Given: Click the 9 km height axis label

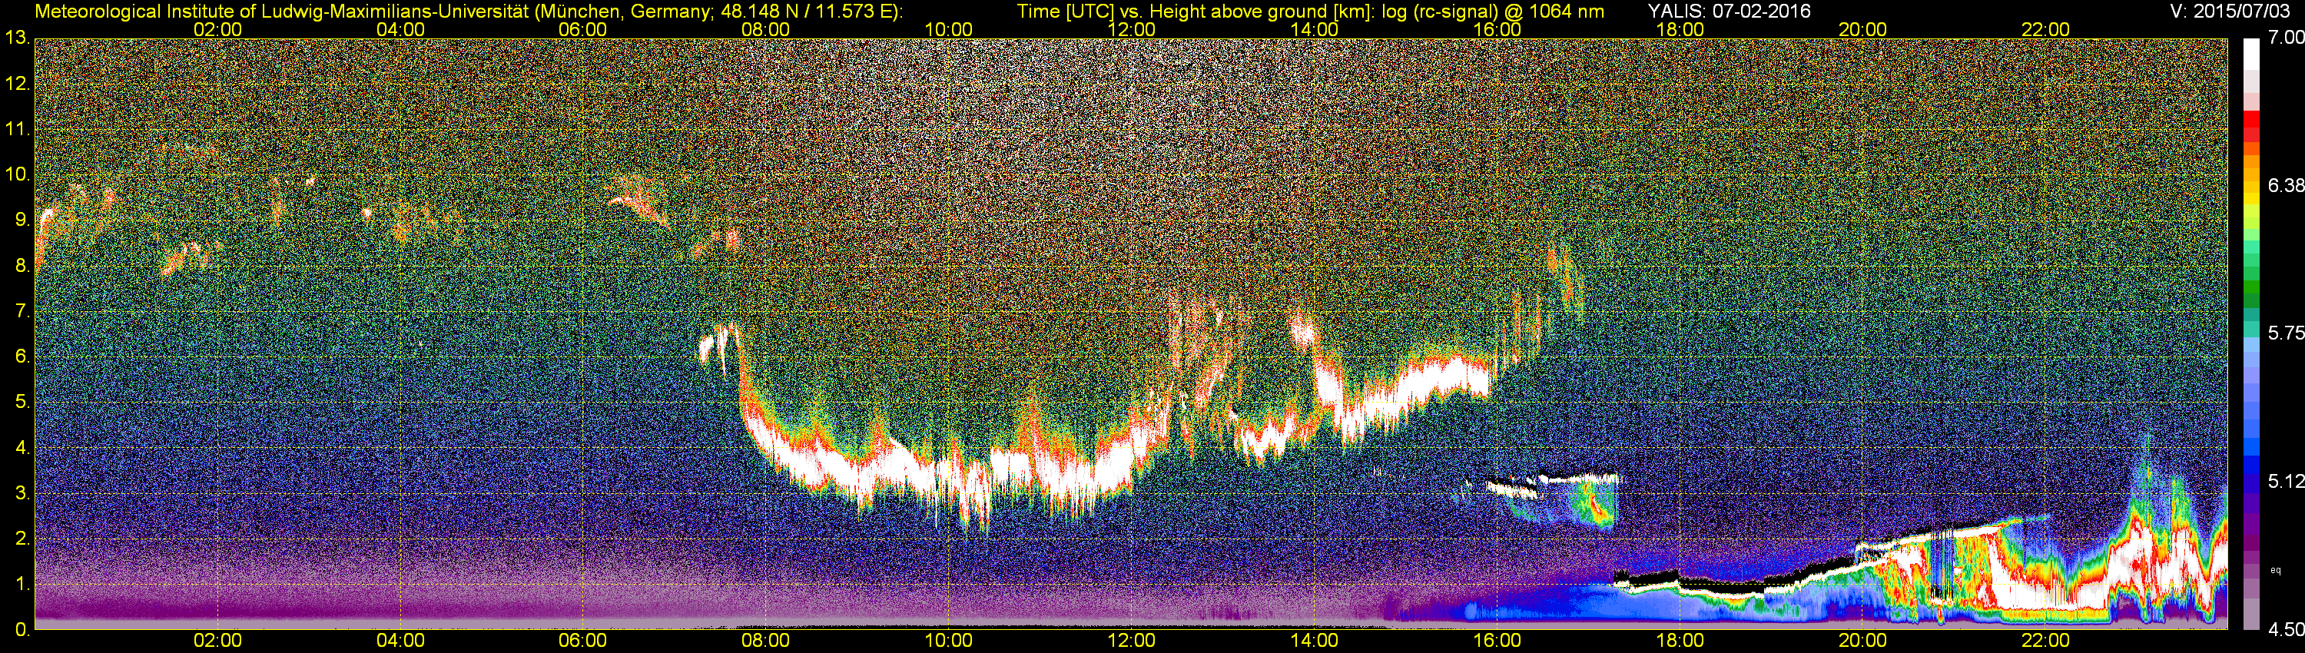Looking at the screenshot, I should click(x=22, y=220).
